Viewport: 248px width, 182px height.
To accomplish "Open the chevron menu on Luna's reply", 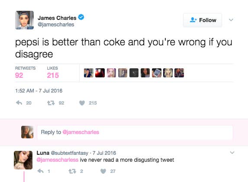I will coord(232,153).
